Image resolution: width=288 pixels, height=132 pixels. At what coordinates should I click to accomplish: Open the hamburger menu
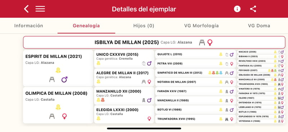pos(40,9)
